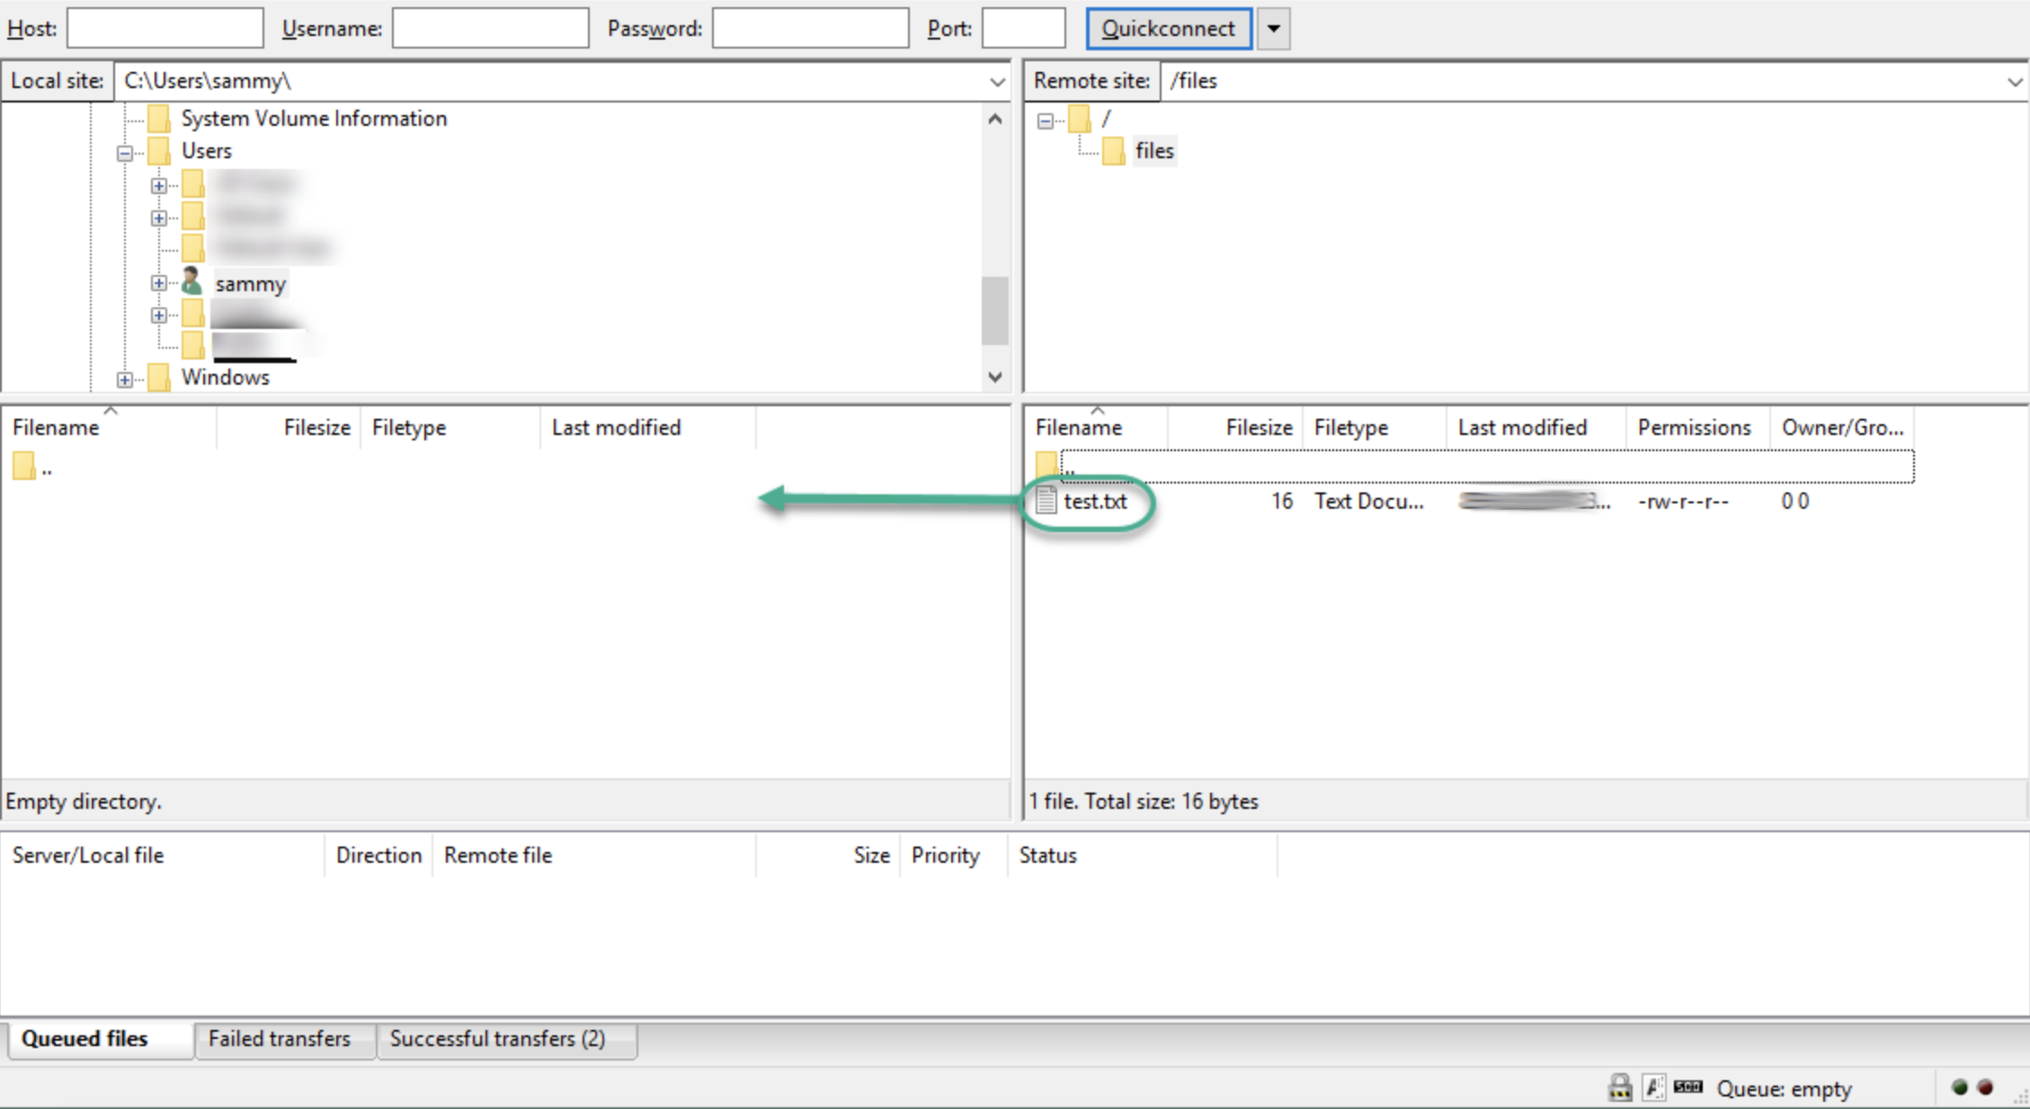The height and width of the screenshot is (1109, 2030).
Task: Sort local list by Filesize column
Action: pos(289,427)
